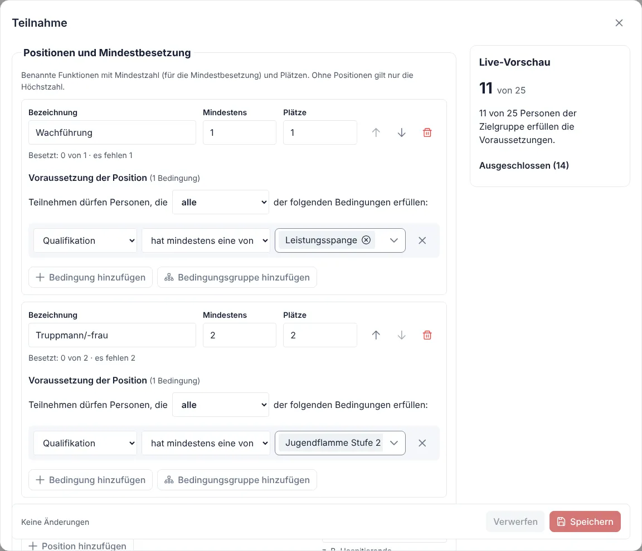
Task: Open qualification list next to Leistungsspange
Action: [x=394, y=240]
